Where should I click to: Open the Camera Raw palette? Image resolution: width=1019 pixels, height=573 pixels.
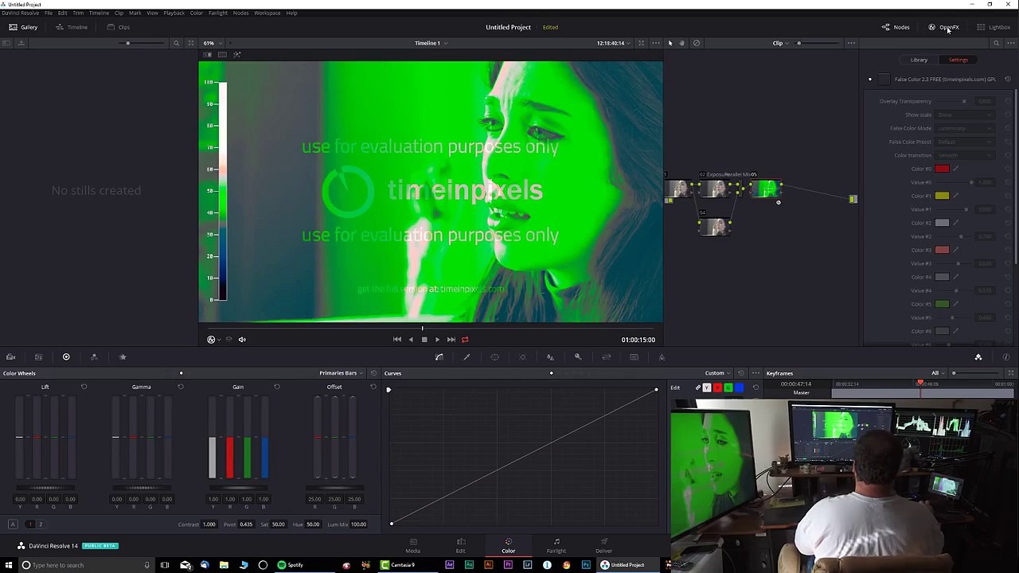coord(10,357)
